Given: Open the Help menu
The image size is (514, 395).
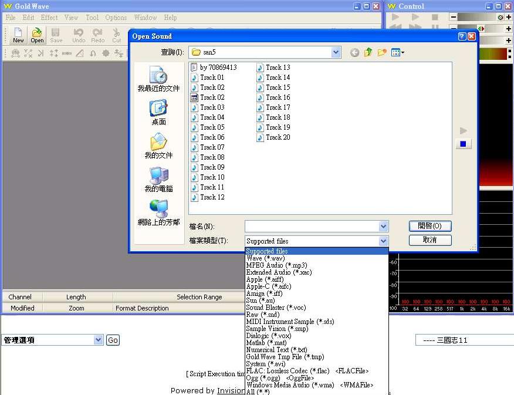Looking at the screenshot, I should click(170, 18).
